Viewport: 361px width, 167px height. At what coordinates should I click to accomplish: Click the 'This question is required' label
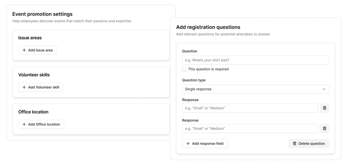pos(208,69)
